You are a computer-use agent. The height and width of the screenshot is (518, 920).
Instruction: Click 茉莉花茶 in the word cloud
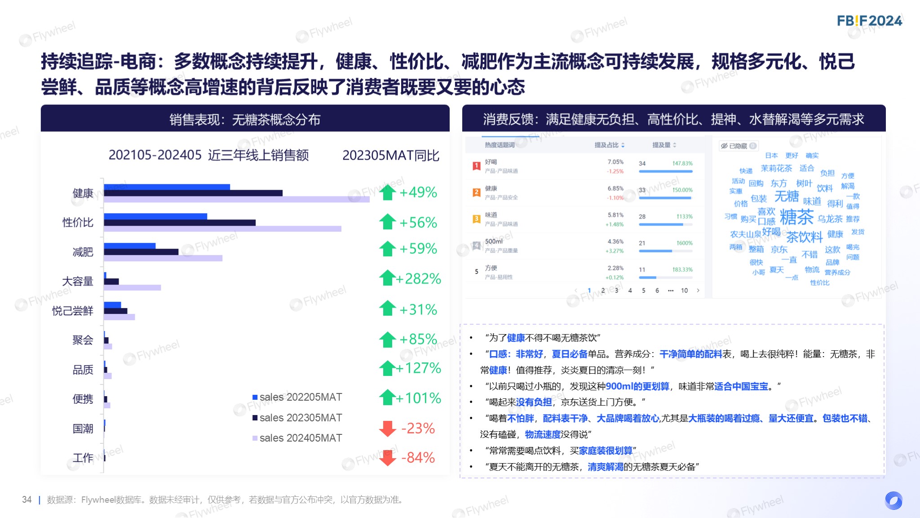(x=776, y=168)
